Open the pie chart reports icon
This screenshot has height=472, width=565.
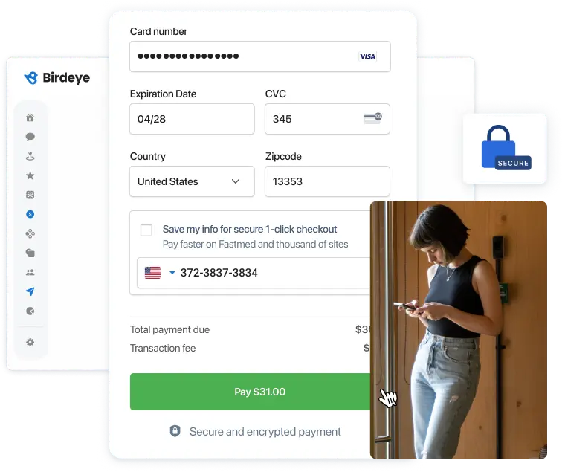[30, 311]
